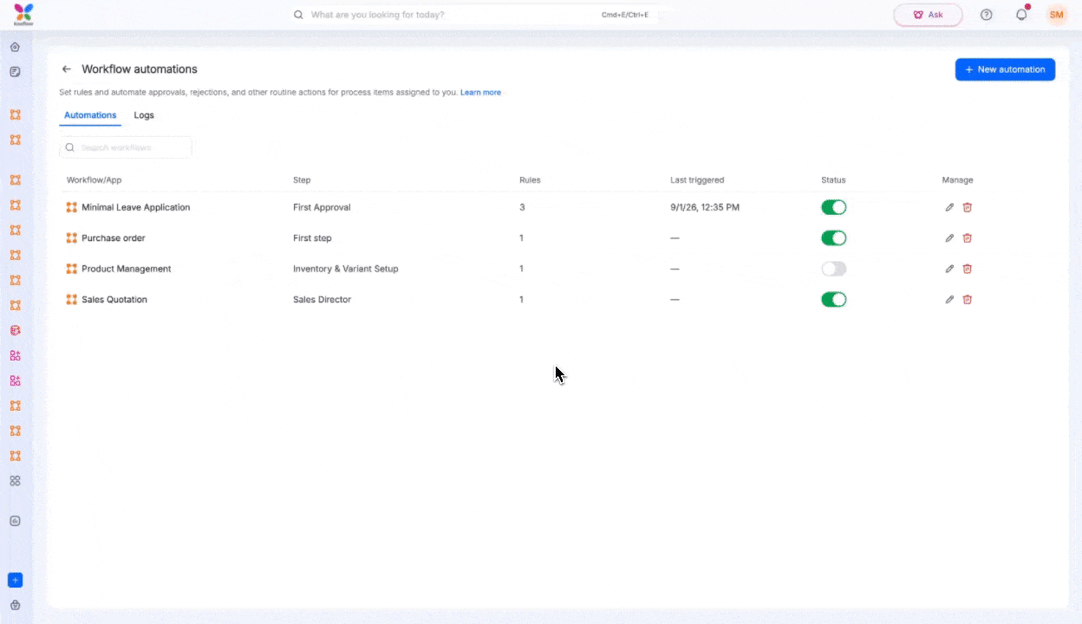Click the Rules column header
This screenshot has height=624, width=1082.
(530, 180)
